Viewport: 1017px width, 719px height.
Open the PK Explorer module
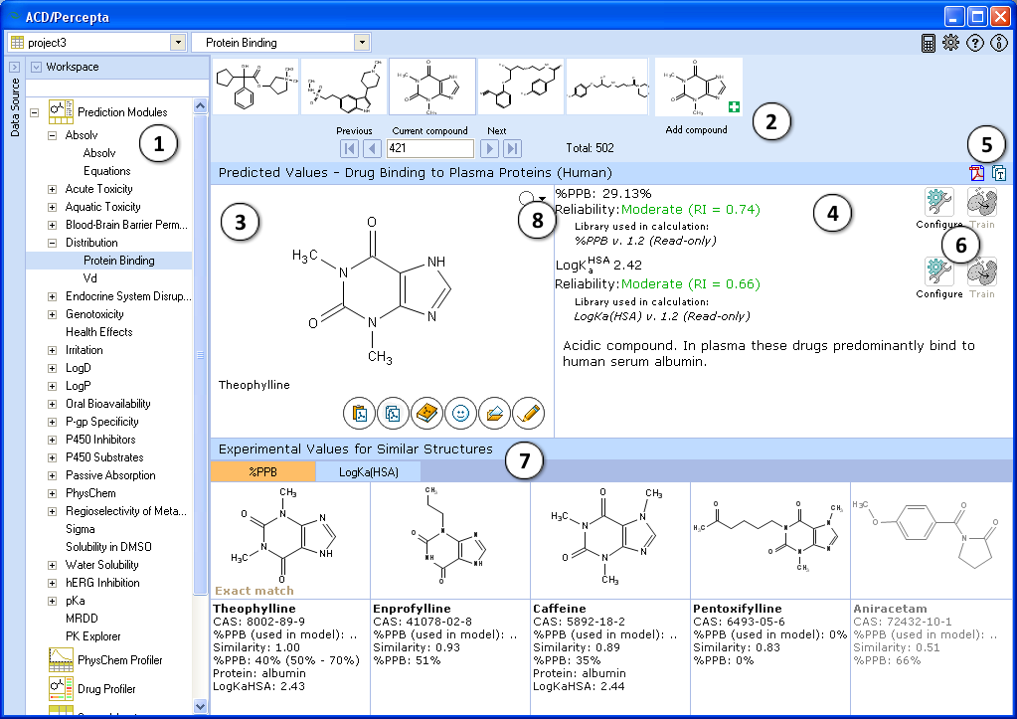coord(92,636)
